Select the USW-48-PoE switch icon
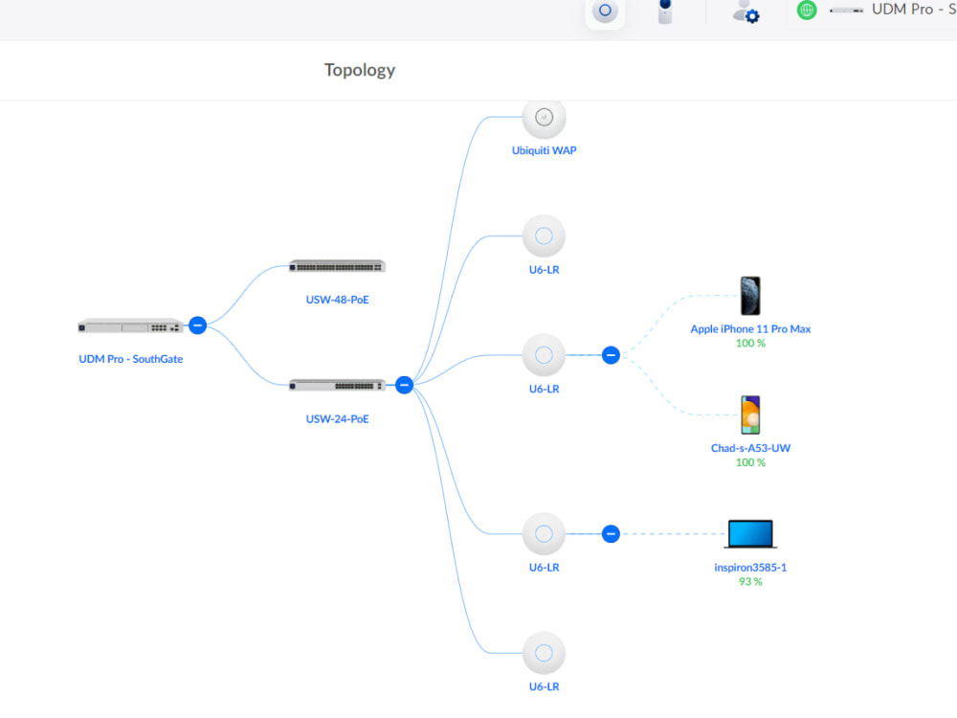Viewport: 957px width, 718px height. (336, 265)
